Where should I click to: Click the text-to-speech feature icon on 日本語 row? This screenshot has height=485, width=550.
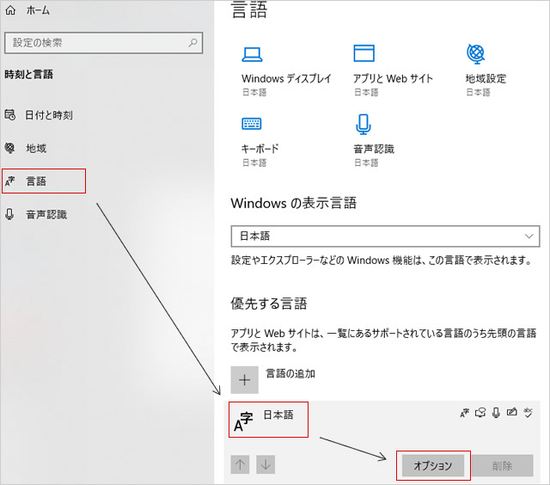(480, 413)
